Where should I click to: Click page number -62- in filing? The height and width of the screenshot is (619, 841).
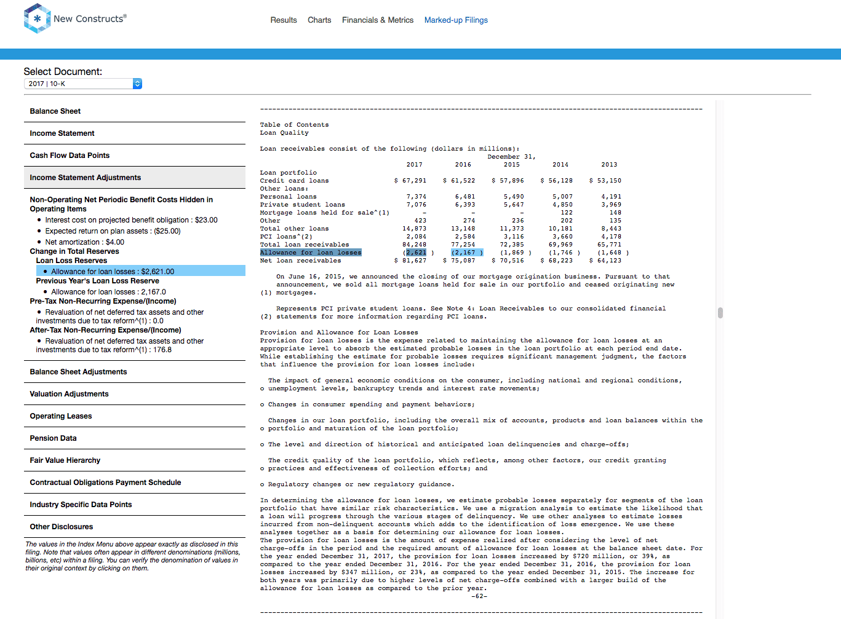479,596
